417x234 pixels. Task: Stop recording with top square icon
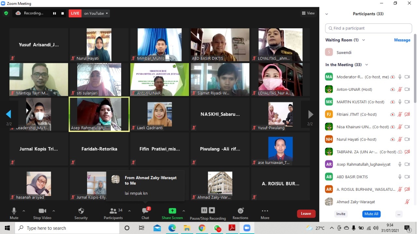tap(63, 13)
